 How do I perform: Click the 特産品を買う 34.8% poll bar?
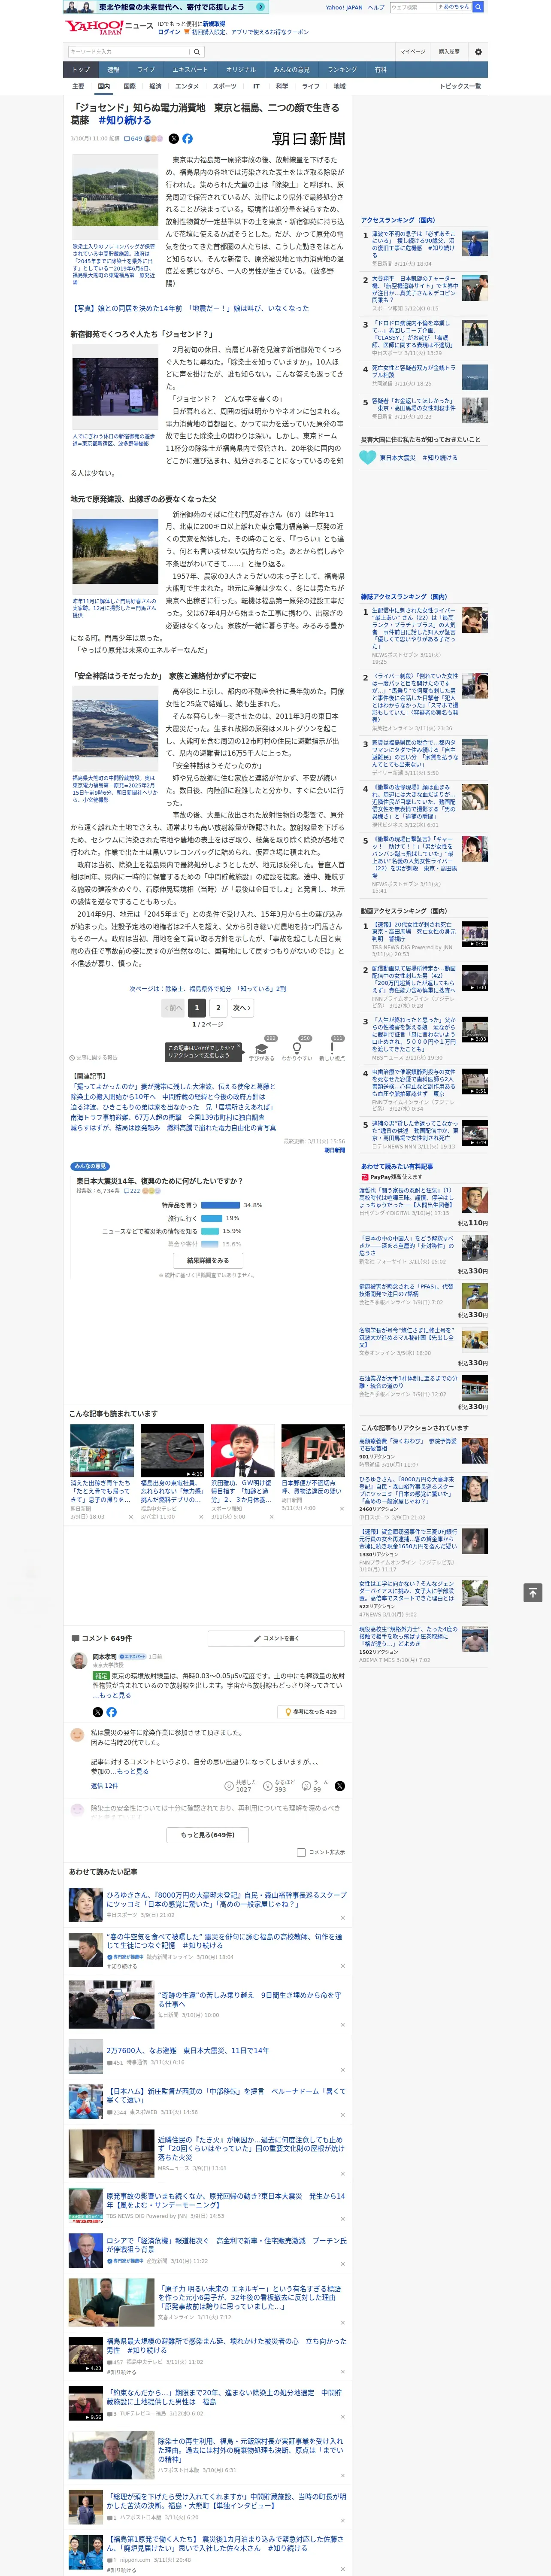coord(220,1205)
